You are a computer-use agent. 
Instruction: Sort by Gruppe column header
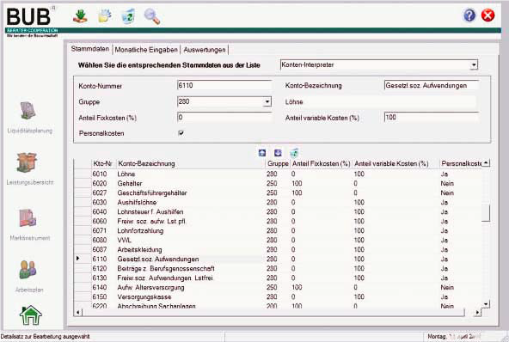278,163
